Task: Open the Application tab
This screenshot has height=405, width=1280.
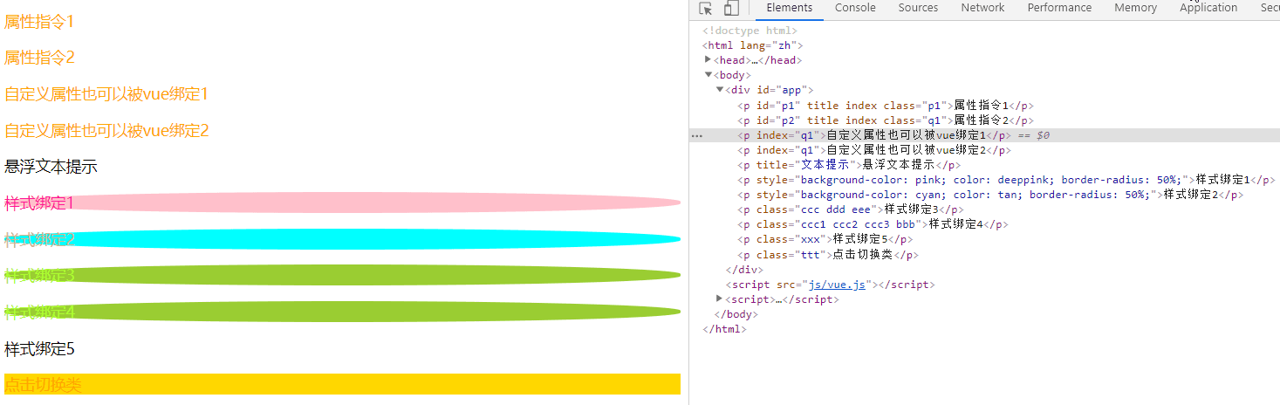Action: (1208, 8)
